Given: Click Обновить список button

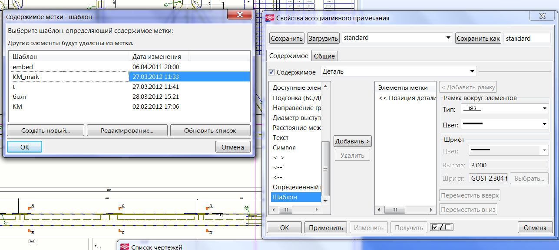Looking at the screenshot, I should coord(210,130).
